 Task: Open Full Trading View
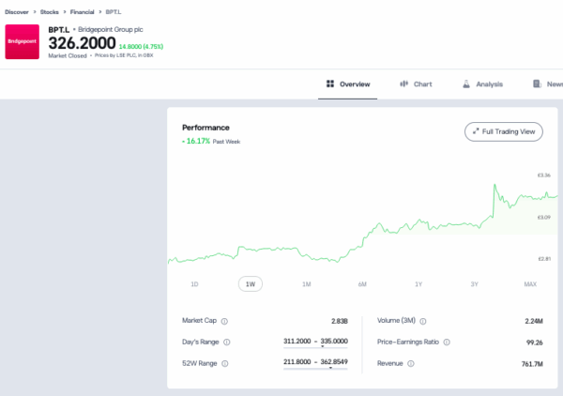(504, 131)
